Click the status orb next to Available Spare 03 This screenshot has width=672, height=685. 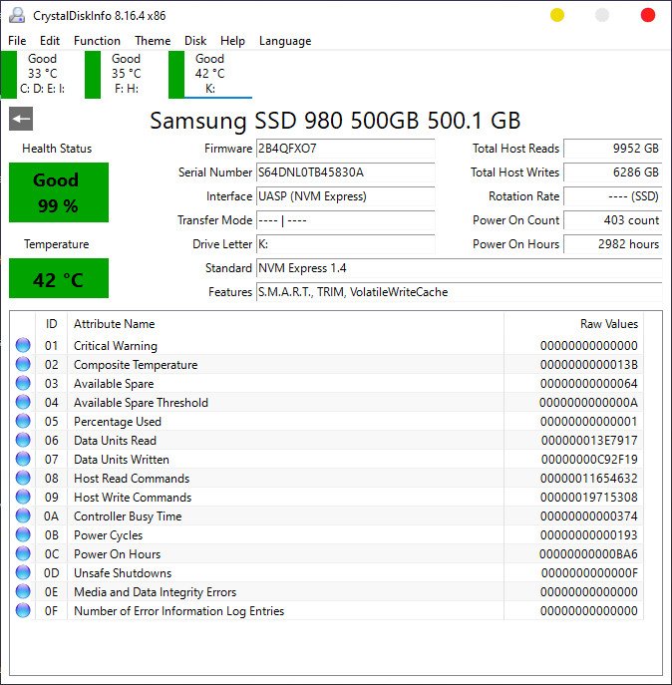[x=23, y=383]
